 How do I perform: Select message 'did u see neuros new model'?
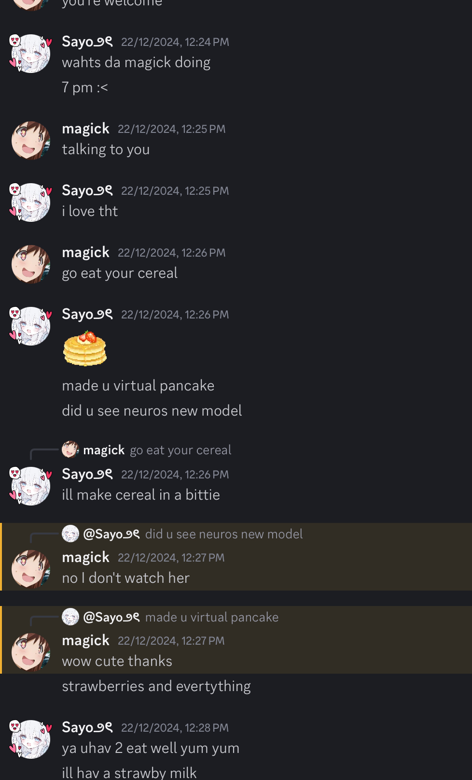tap(152, 411)
